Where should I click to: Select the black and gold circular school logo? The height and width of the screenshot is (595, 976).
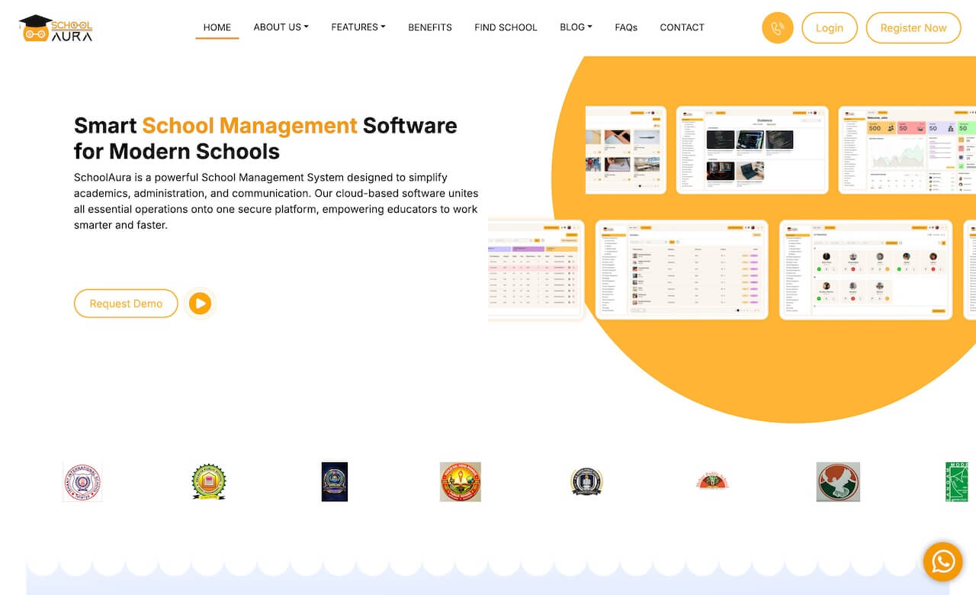tap(586, 482)
